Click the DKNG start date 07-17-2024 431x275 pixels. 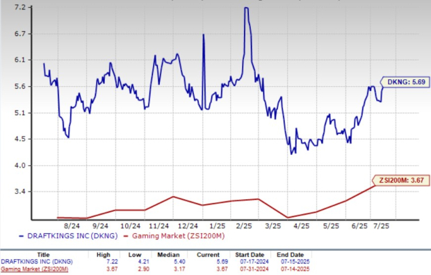[254, 262]
